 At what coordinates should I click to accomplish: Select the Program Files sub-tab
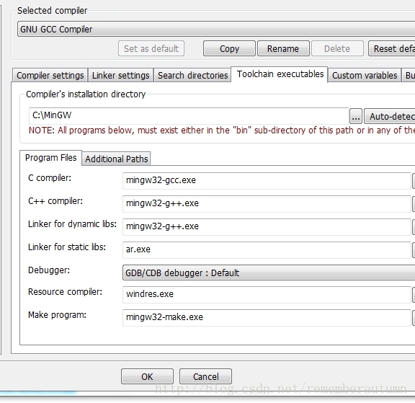pos(51,158)
